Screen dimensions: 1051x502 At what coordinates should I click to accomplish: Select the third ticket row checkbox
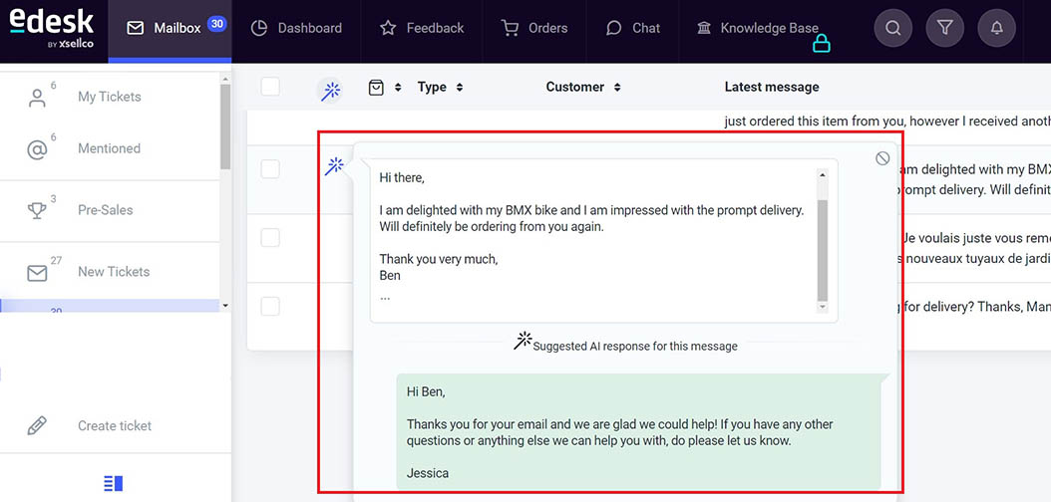tap(270, 237)
